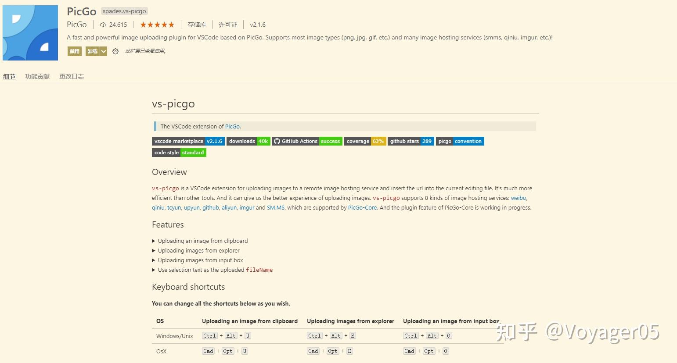The image size is (677, 363).
Task: Click the 卸载 uninstall button
Action: coord(92,51)
